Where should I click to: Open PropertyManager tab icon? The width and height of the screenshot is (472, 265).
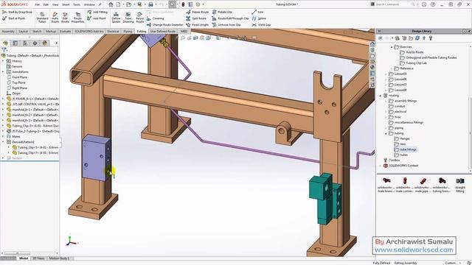click(x=15, y=43)
